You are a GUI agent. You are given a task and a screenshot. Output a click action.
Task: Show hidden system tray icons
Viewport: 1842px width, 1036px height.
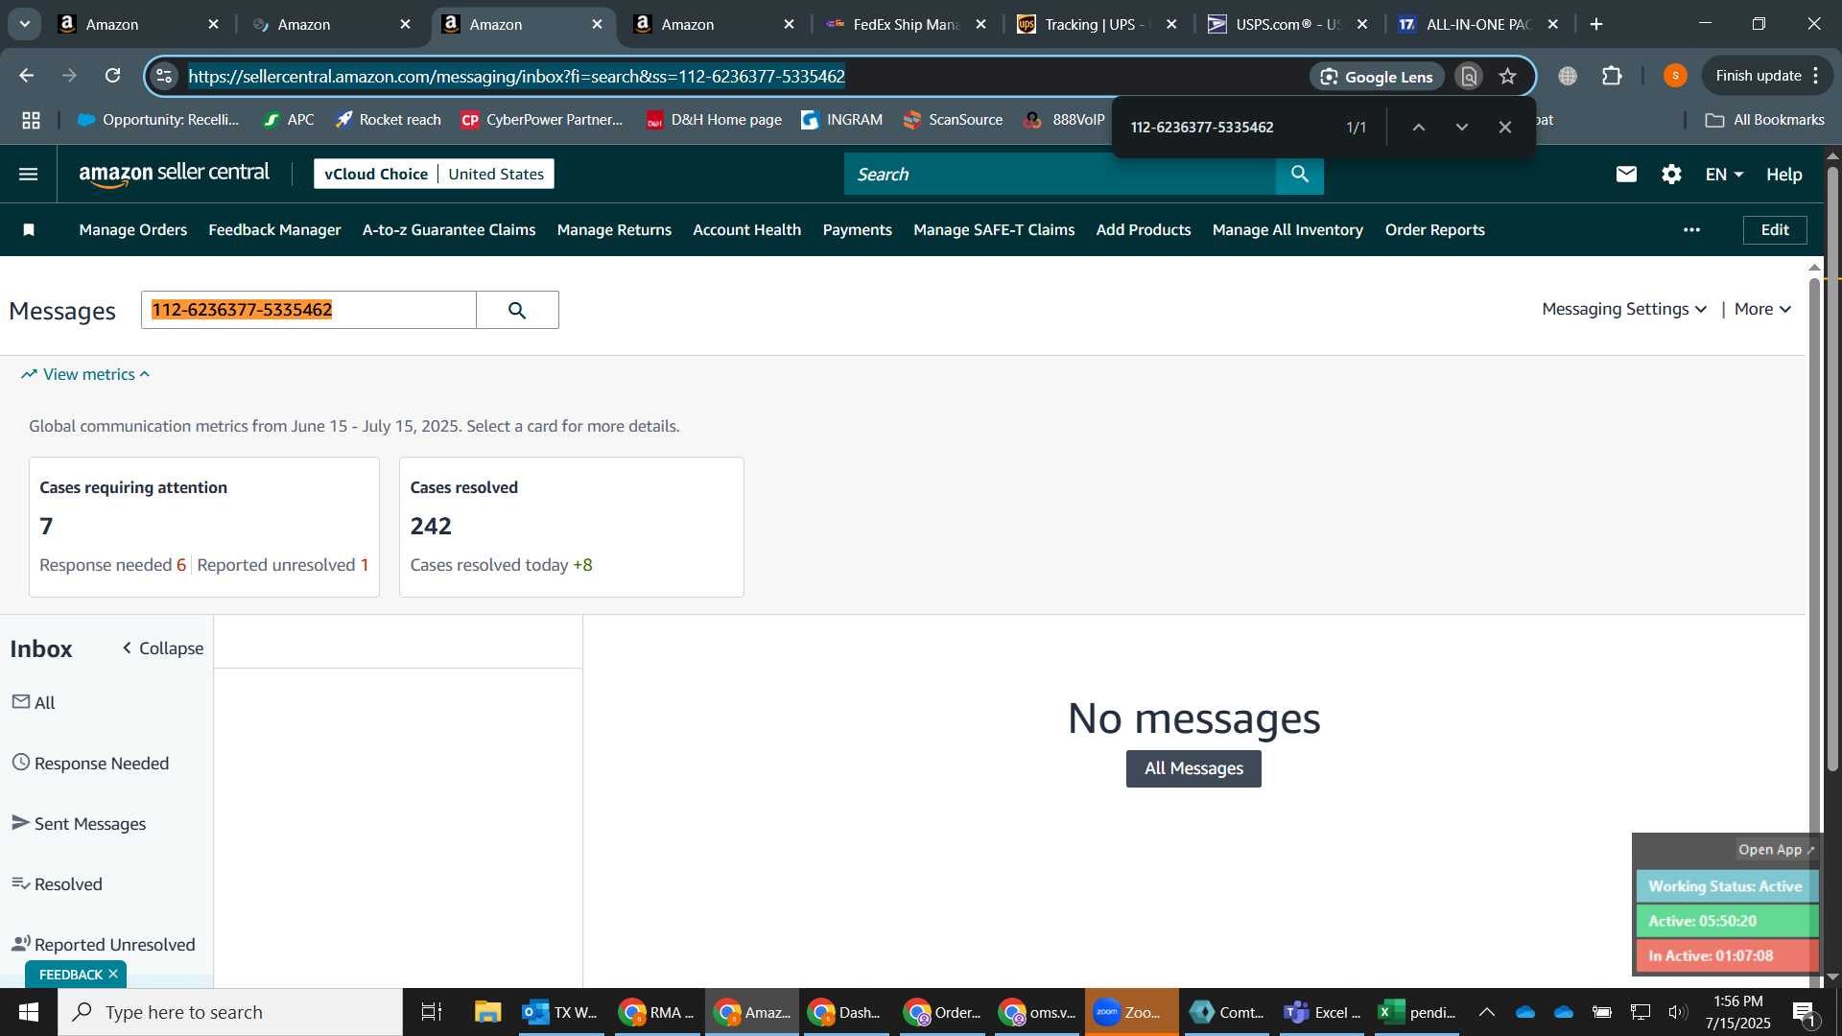1486,1012
